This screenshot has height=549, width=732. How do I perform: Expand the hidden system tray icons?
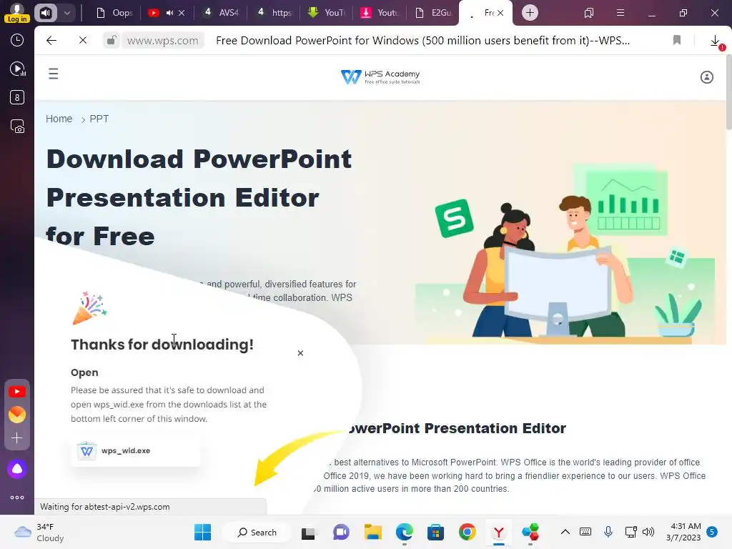click(x=565, y=532)
